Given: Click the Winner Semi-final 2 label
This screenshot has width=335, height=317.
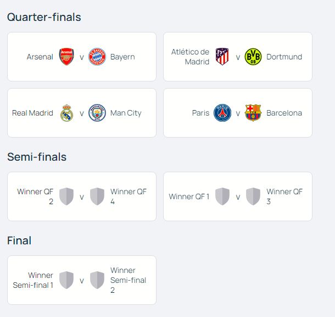Looking at the screenshot, I should pyautogui.click(x=128, y=280).
